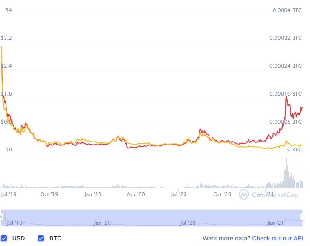Click the 'USD' checkbox label text
This screenshot has height=246, width=310.
(x=19, y=238)
